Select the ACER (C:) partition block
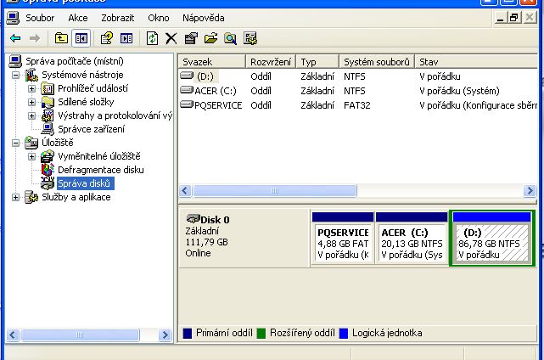 pos(412,243)
